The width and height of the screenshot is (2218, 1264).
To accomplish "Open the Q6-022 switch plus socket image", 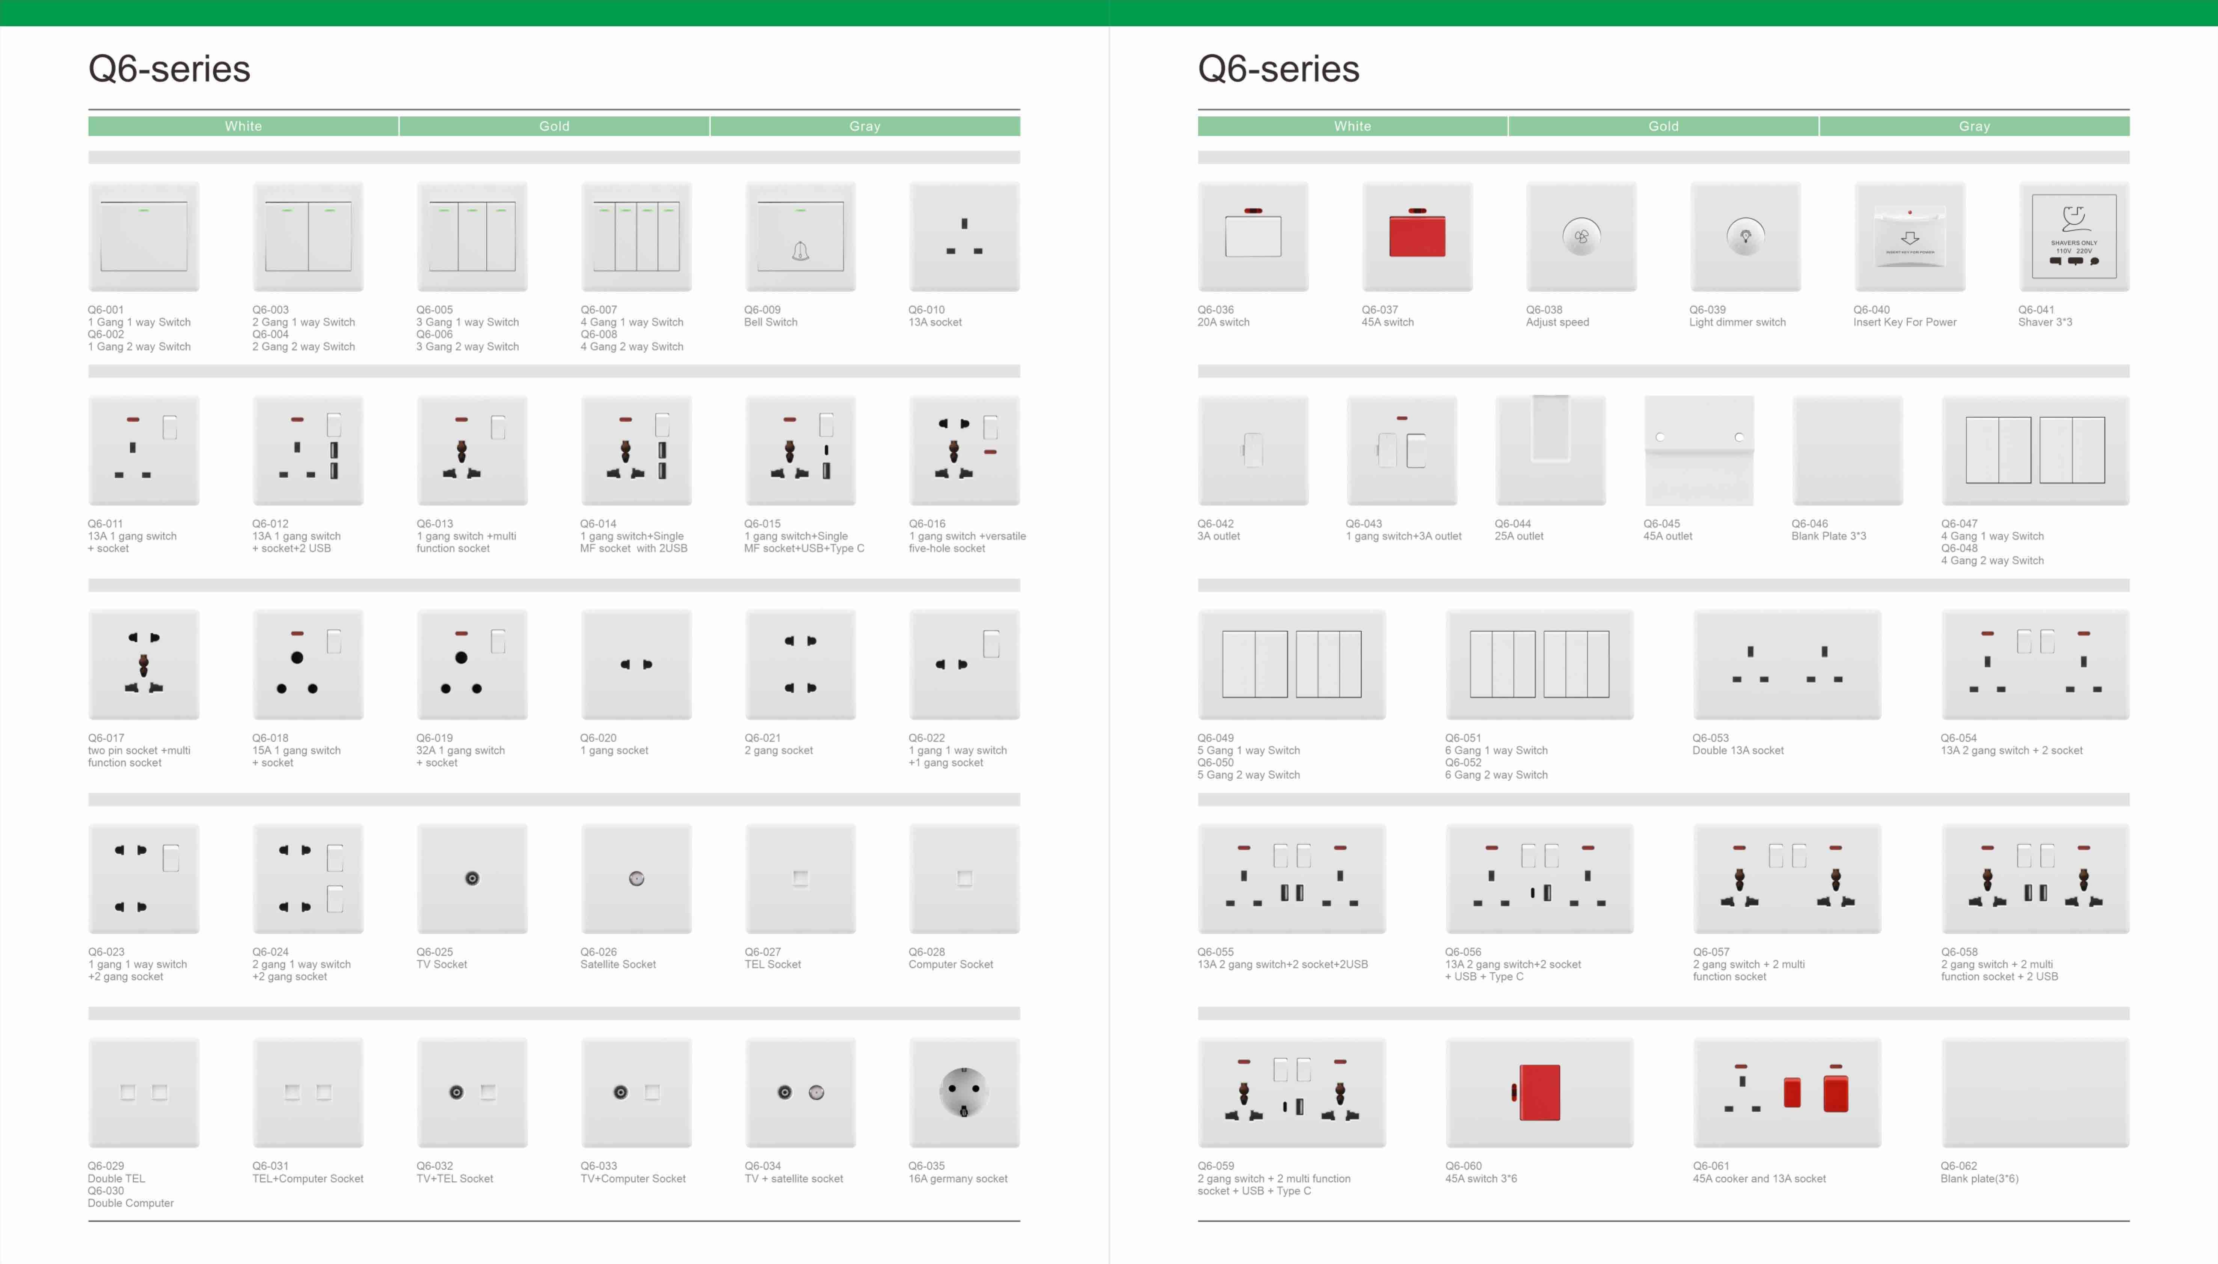I will pos(964,665).
